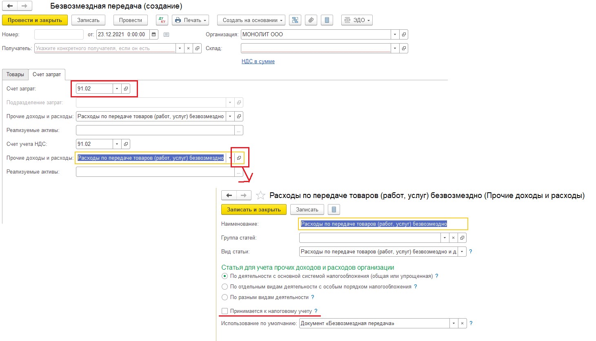The height and width of the screenshot is (341, 596).
Task: Show Дт/Кт postings of the document
Action: (x=162, y=20)
